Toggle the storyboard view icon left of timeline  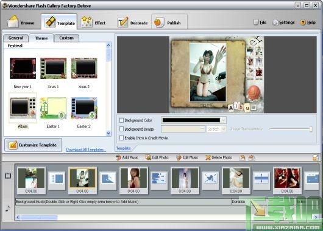tap(8, 176)
